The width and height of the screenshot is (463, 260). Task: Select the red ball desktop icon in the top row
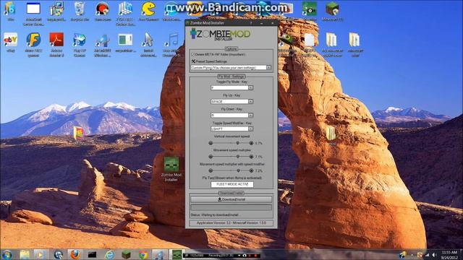(x=103, y=9)
